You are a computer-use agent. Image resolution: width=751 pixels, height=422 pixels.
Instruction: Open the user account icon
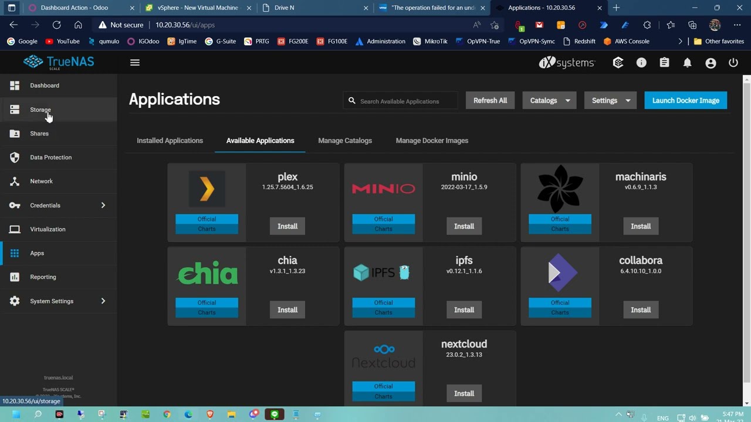711,63
